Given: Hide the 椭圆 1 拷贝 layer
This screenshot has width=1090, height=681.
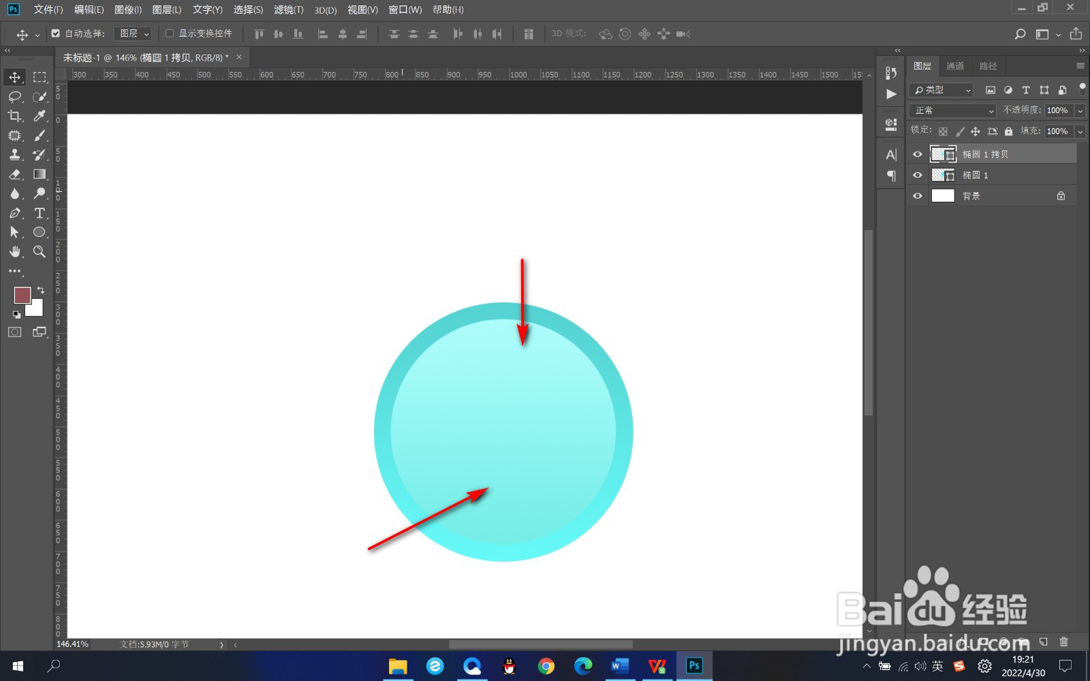Looking at the screenshot, I should 918,155.
